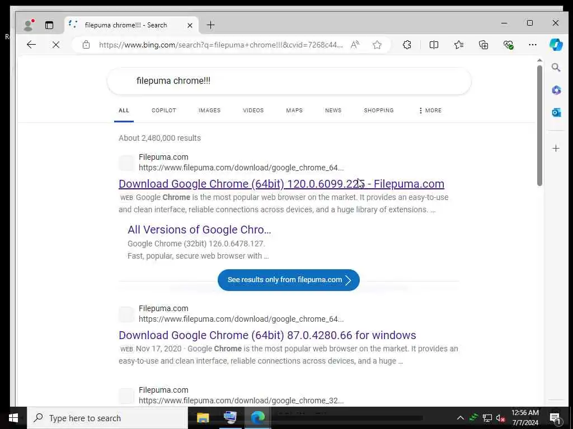Switch to the SHOPPING tab

tap(379, 110)
